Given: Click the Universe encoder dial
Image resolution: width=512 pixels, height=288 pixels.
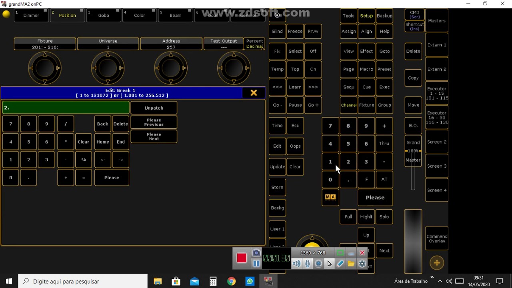Looking at the screenshot, I should [x=108, y=68].
